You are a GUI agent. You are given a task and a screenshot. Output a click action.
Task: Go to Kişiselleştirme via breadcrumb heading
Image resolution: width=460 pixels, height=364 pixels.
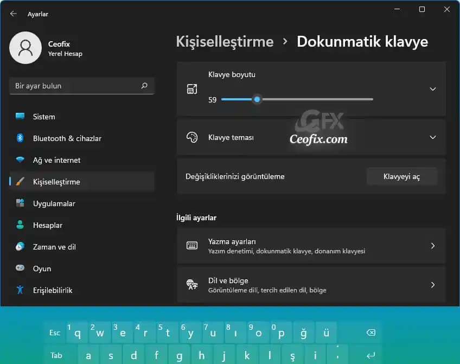tap(225, 42)
